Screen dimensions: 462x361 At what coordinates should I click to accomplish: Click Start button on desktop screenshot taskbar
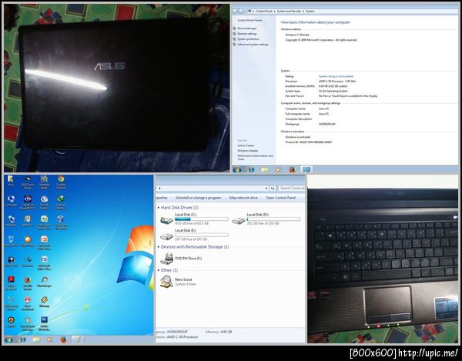[8, 339]
